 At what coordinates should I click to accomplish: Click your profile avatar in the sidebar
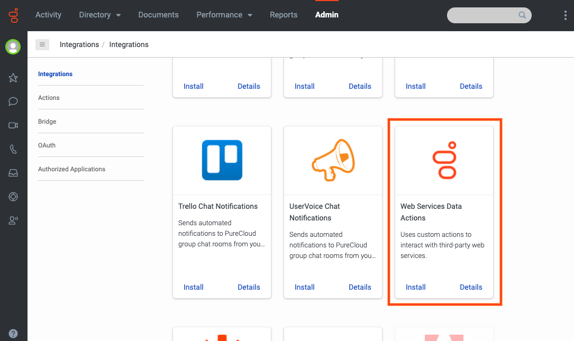click(x=13, y=47)
